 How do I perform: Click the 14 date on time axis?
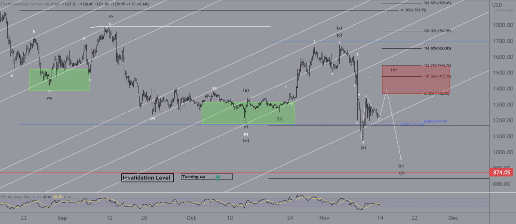click(379, 218)
